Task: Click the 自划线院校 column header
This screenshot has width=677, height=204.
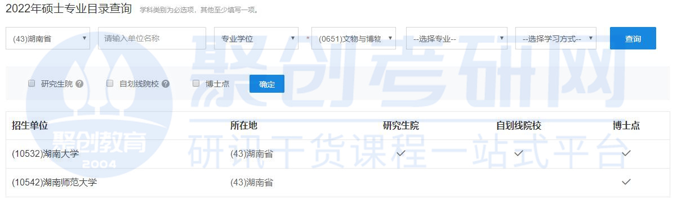Action: click(x=519, y=125)
